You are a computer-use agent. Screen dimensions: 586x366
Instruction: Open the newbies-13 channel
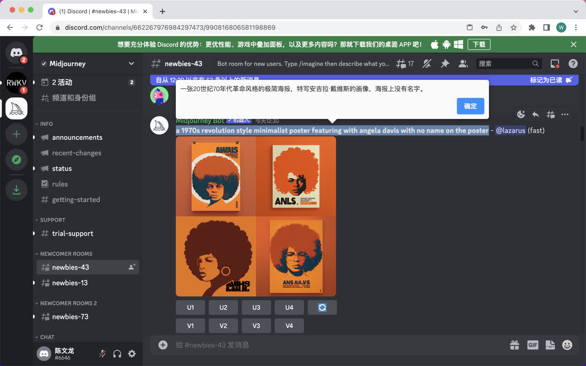click(88, 283)
